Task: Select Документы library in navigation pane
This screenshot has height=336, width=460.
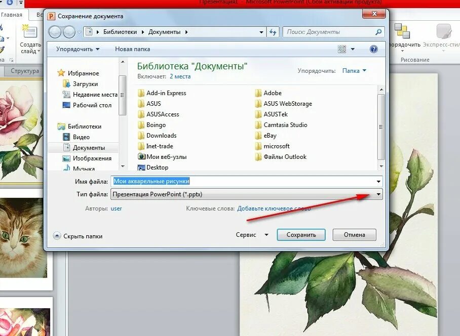Action: click(x=84, y=148)
